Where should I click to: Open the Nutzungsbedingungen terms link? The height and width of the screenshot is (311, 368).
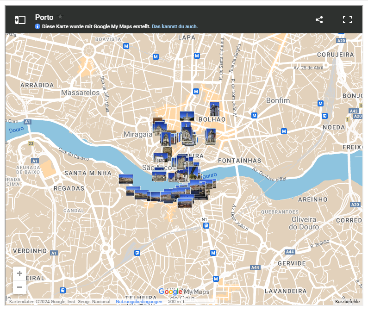point(139,302)
